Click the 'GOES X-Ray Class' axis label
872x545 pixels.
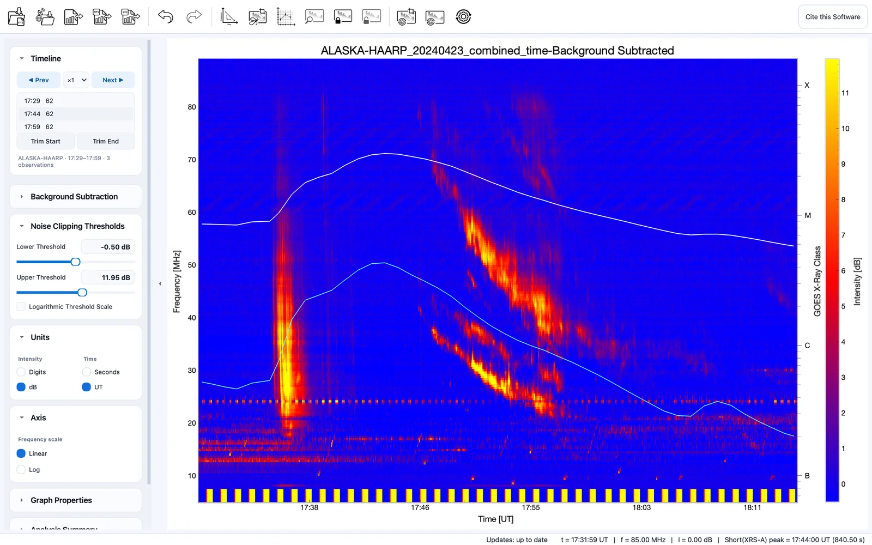click(x=817, y=281)
